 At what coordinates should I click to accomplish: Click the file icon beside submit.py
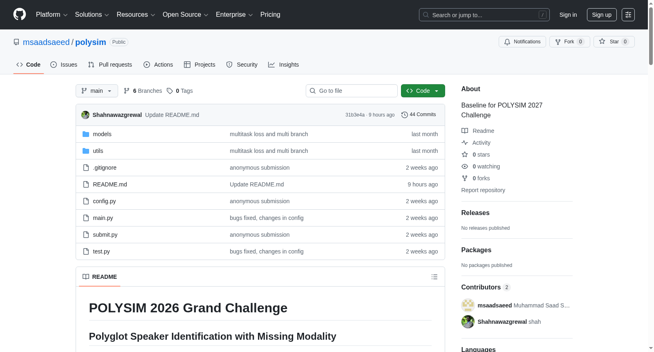click(86, 235)
